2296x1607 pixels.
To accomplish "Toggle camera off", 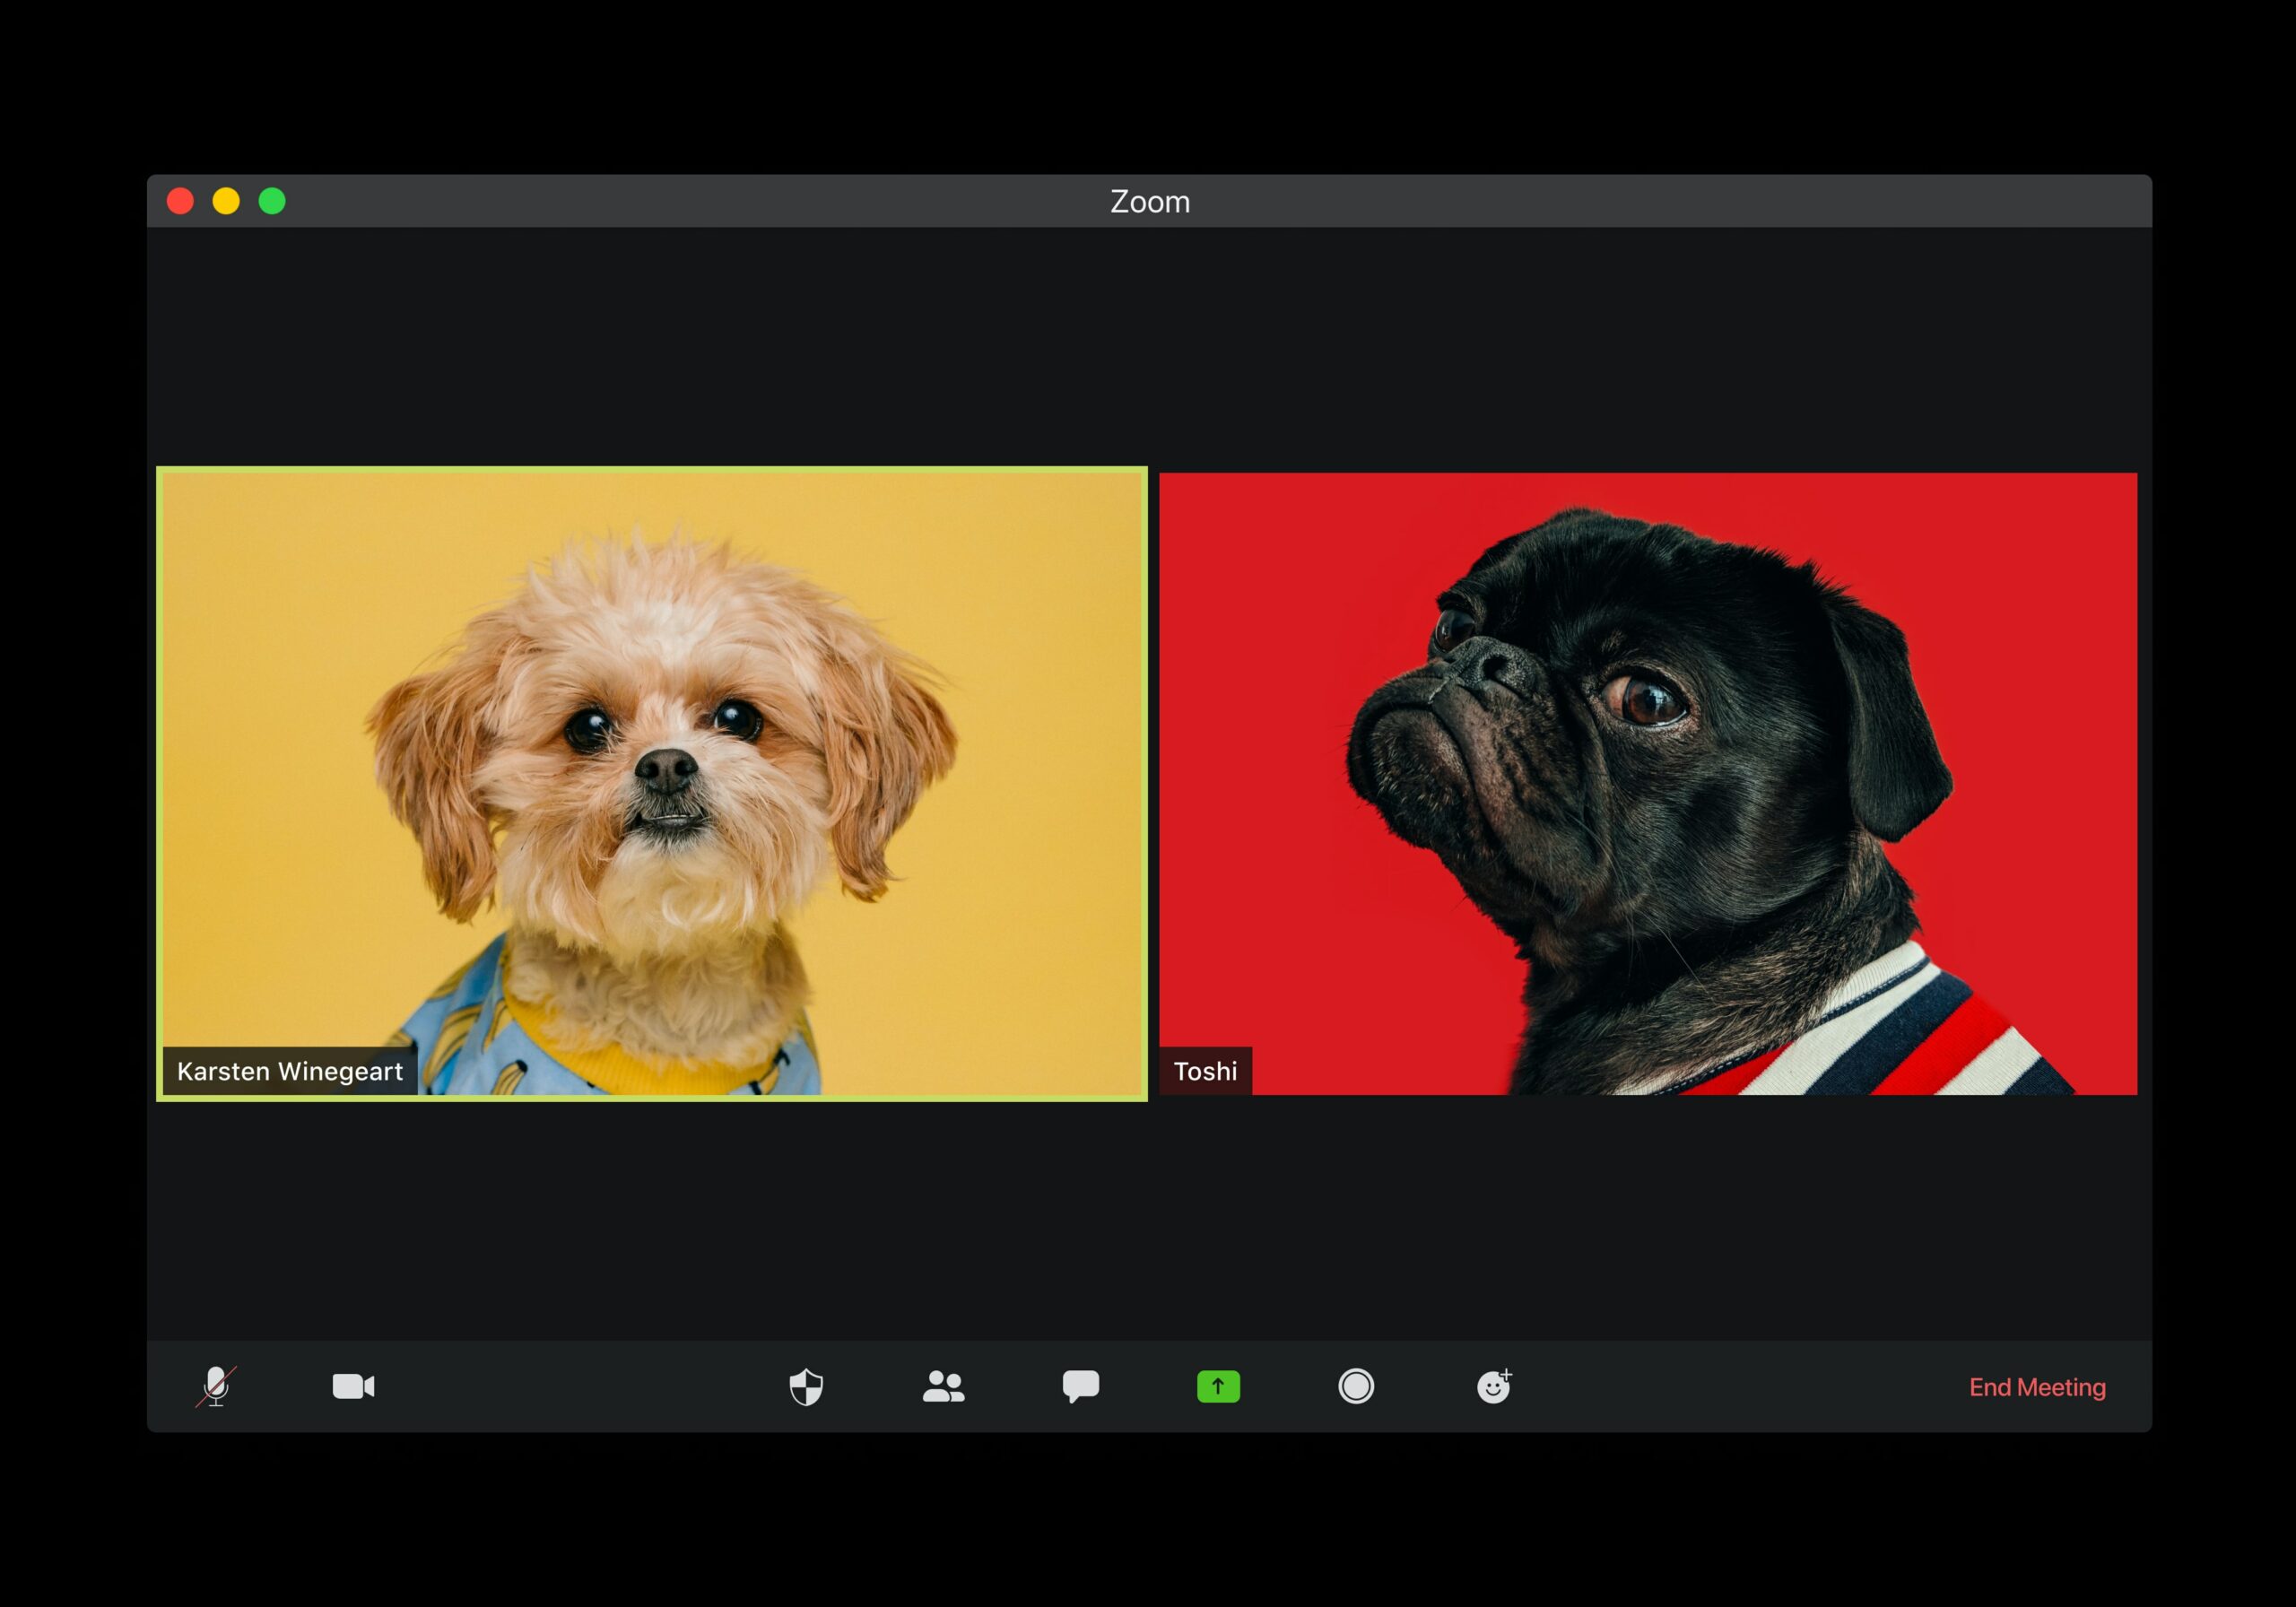I will pyautogui.click(x=354, y=1385).
